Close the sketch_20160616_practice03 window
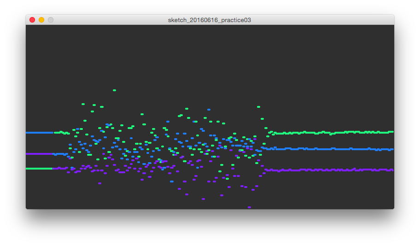This screenshot has width=420, height=246. point(32,20)
